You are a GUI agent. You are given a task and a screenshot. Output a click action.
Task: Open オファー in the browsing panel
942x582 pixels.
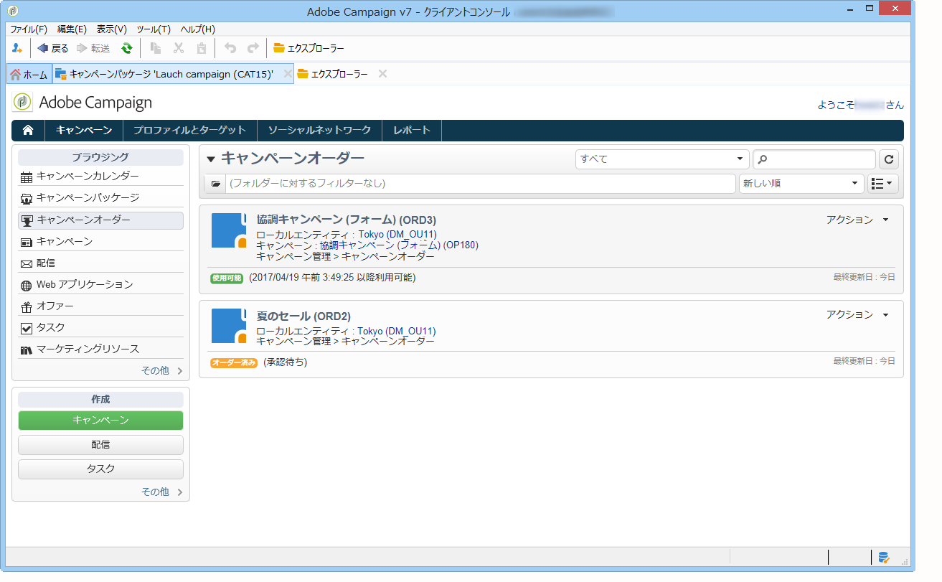[x=100, y=306]
